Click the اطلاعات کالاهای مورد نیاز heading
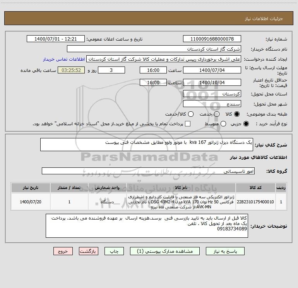Image resolution: width=298 pixels, height=288 pixels. (258, 157)
